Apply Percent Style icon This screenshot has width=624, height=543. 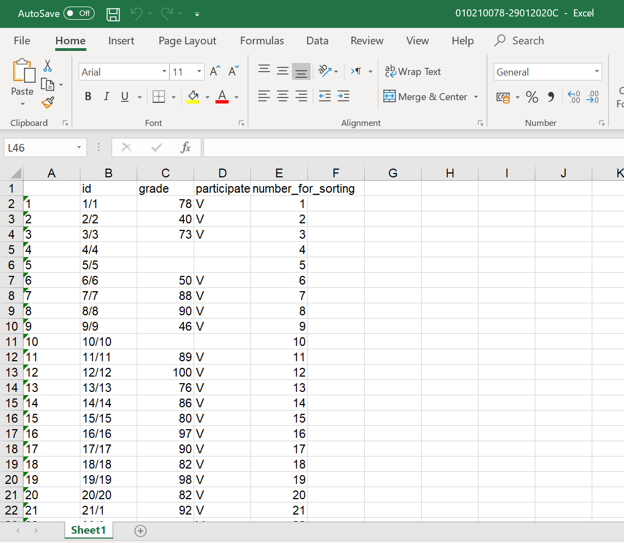pos(532,97)
